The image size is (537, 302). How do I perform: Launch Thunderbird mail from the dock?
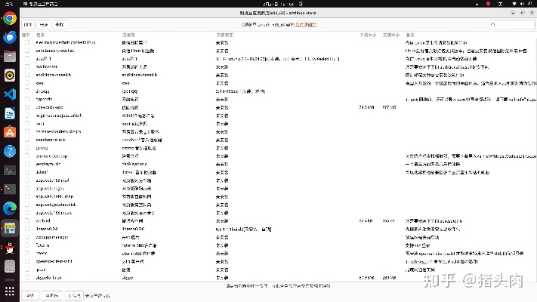pyautogui.click(x=10, y=37)
